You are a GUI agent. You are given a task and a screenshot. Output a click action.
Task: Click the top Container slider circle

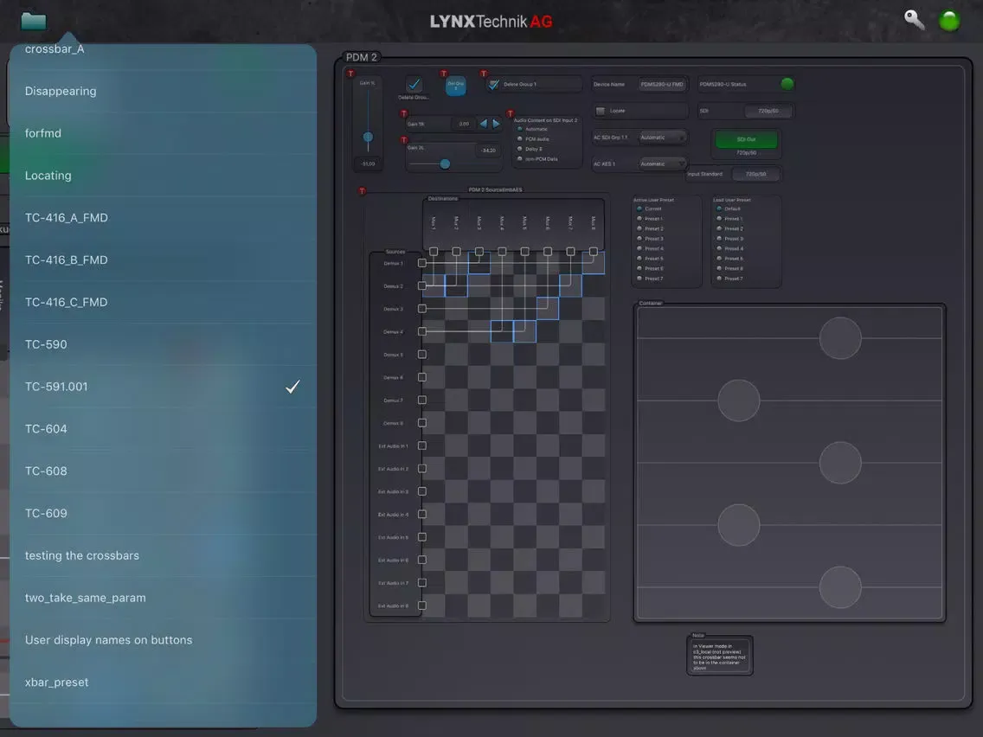coord(840,337)
